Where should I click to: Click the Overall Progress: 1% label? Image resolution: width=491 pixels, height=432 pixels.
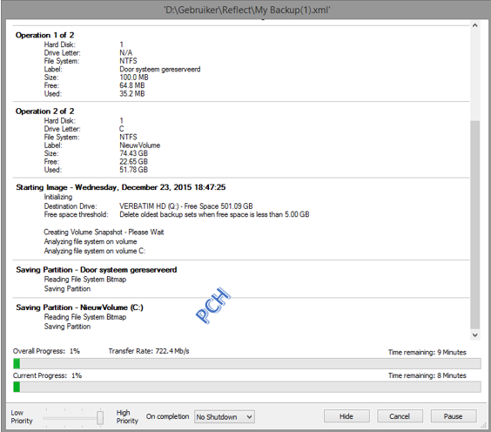46,351
